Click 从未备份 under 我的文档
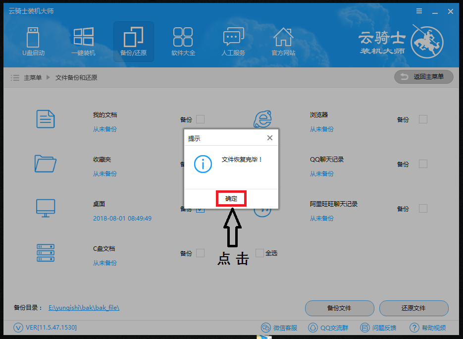Screen dimensions: 463x339 (x=105, y=129)
